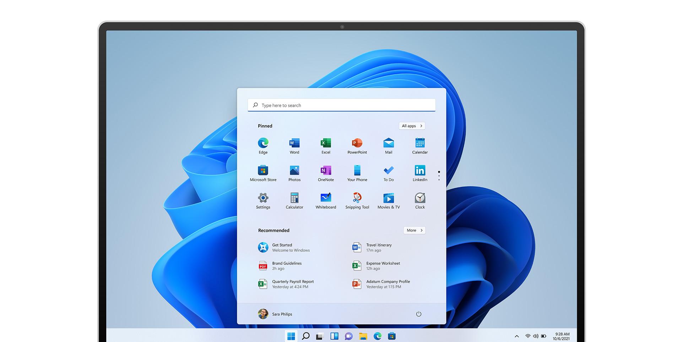The width and height of the screenshot is (682, 342).
Task: Click the battery status icon
Action: (x=543, y=336)
